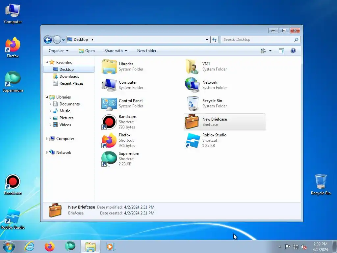Screen dimensions: 337x253
Task: Select the New Briefcase item
Action: (x=225, y=122)
